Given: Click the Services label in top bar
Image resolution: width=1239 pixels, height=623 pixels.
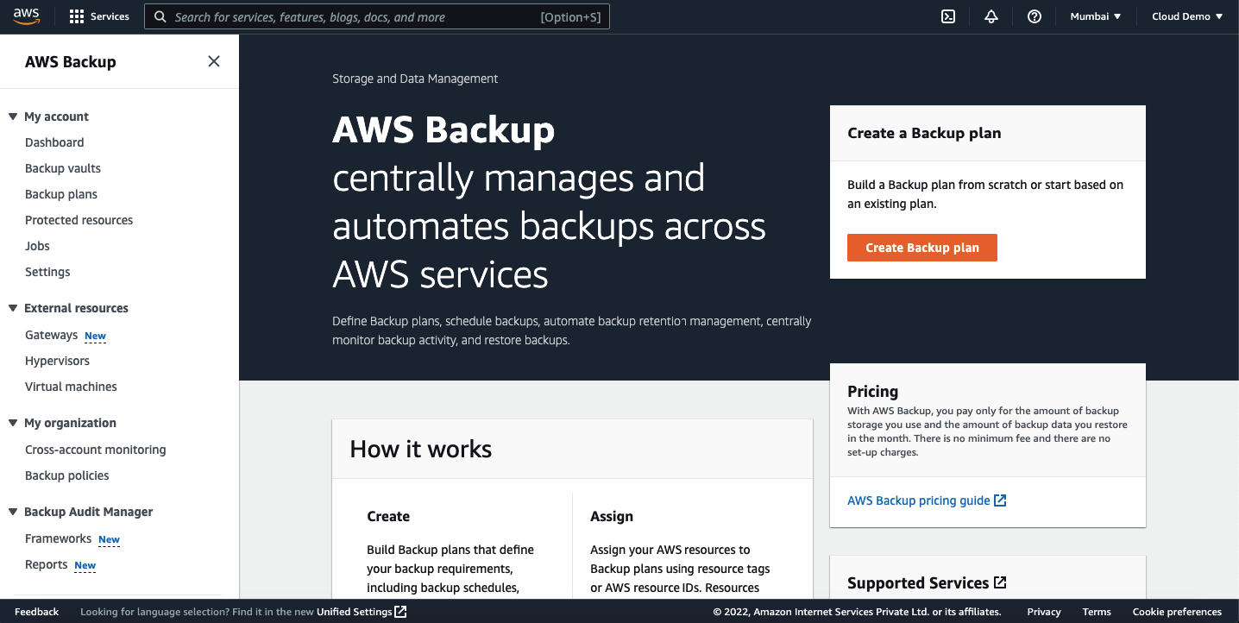Looking at the screenshot, I should pos(110,16).
